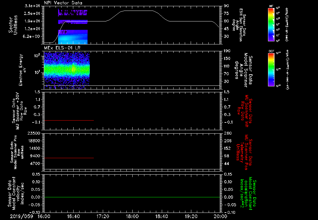
Task: Click the "150" scanner angle axis value
Action: pyautogui.click(x=227, y=59)
